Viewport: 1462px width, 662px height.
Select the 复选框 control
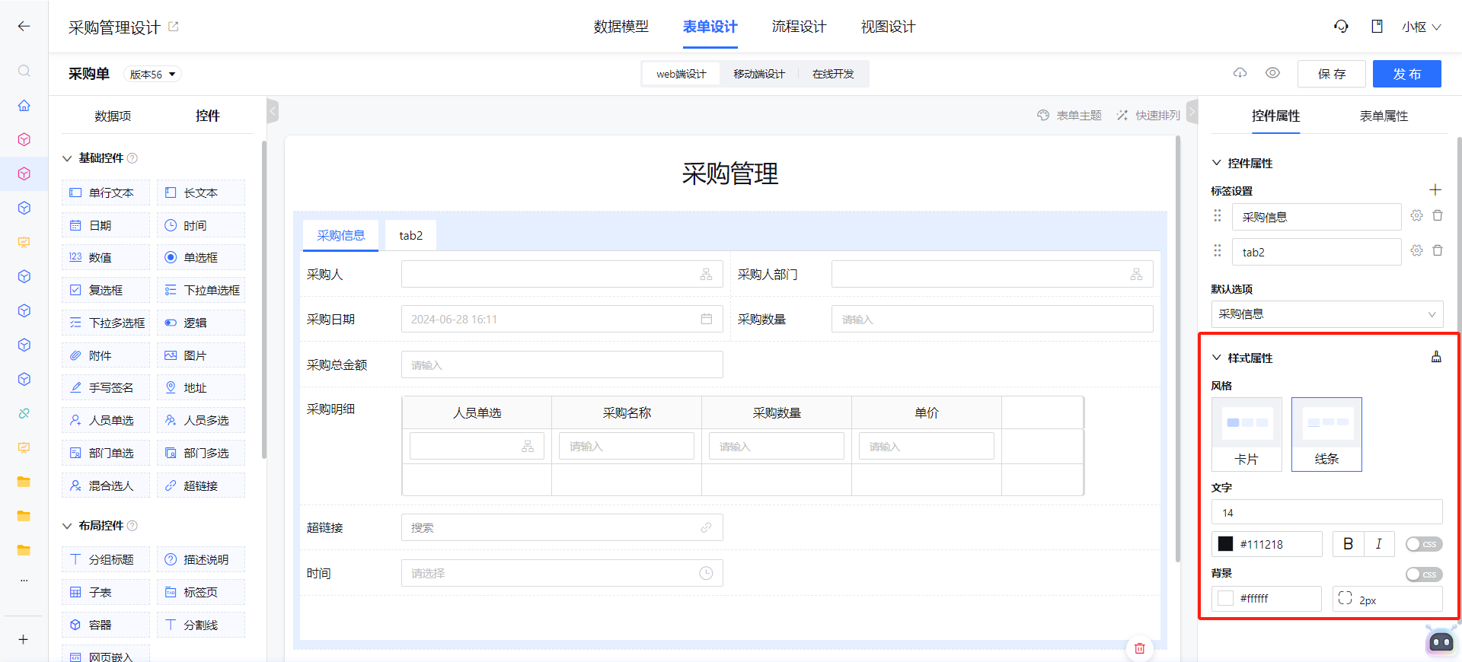[x=106, y=290]
